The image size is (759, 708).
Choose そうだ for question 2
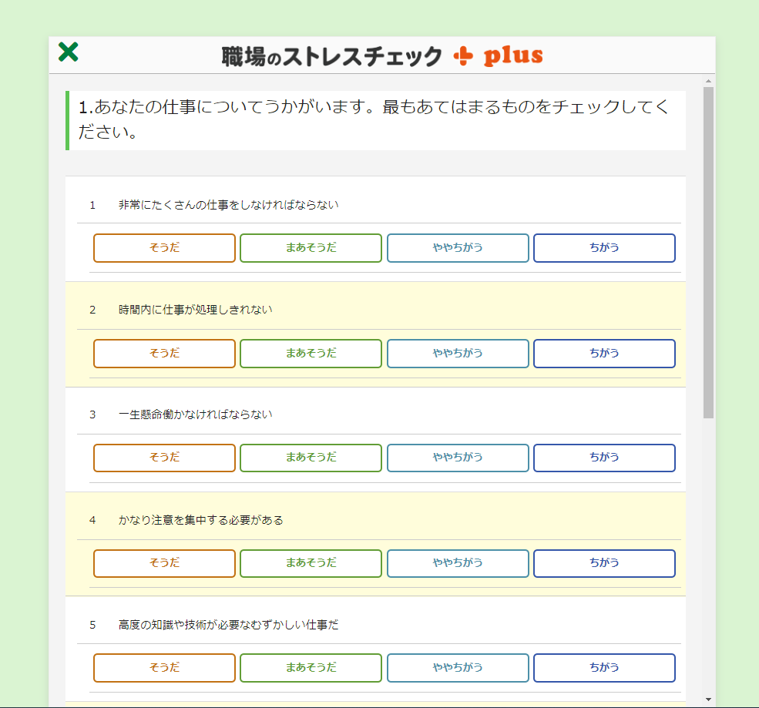[164, 354]
